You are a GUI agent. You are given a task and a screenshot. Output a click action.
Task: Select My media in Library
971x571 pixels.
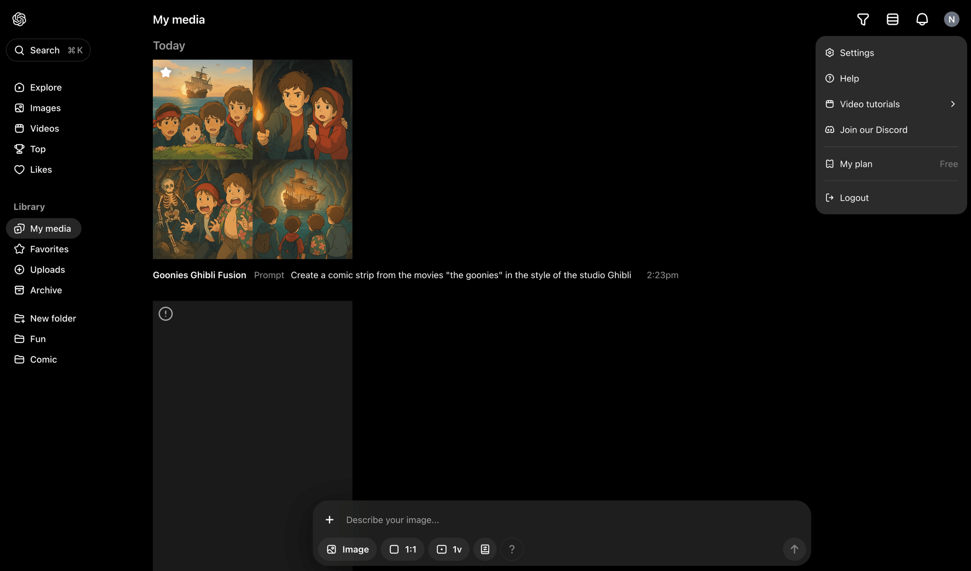(44, 228)
